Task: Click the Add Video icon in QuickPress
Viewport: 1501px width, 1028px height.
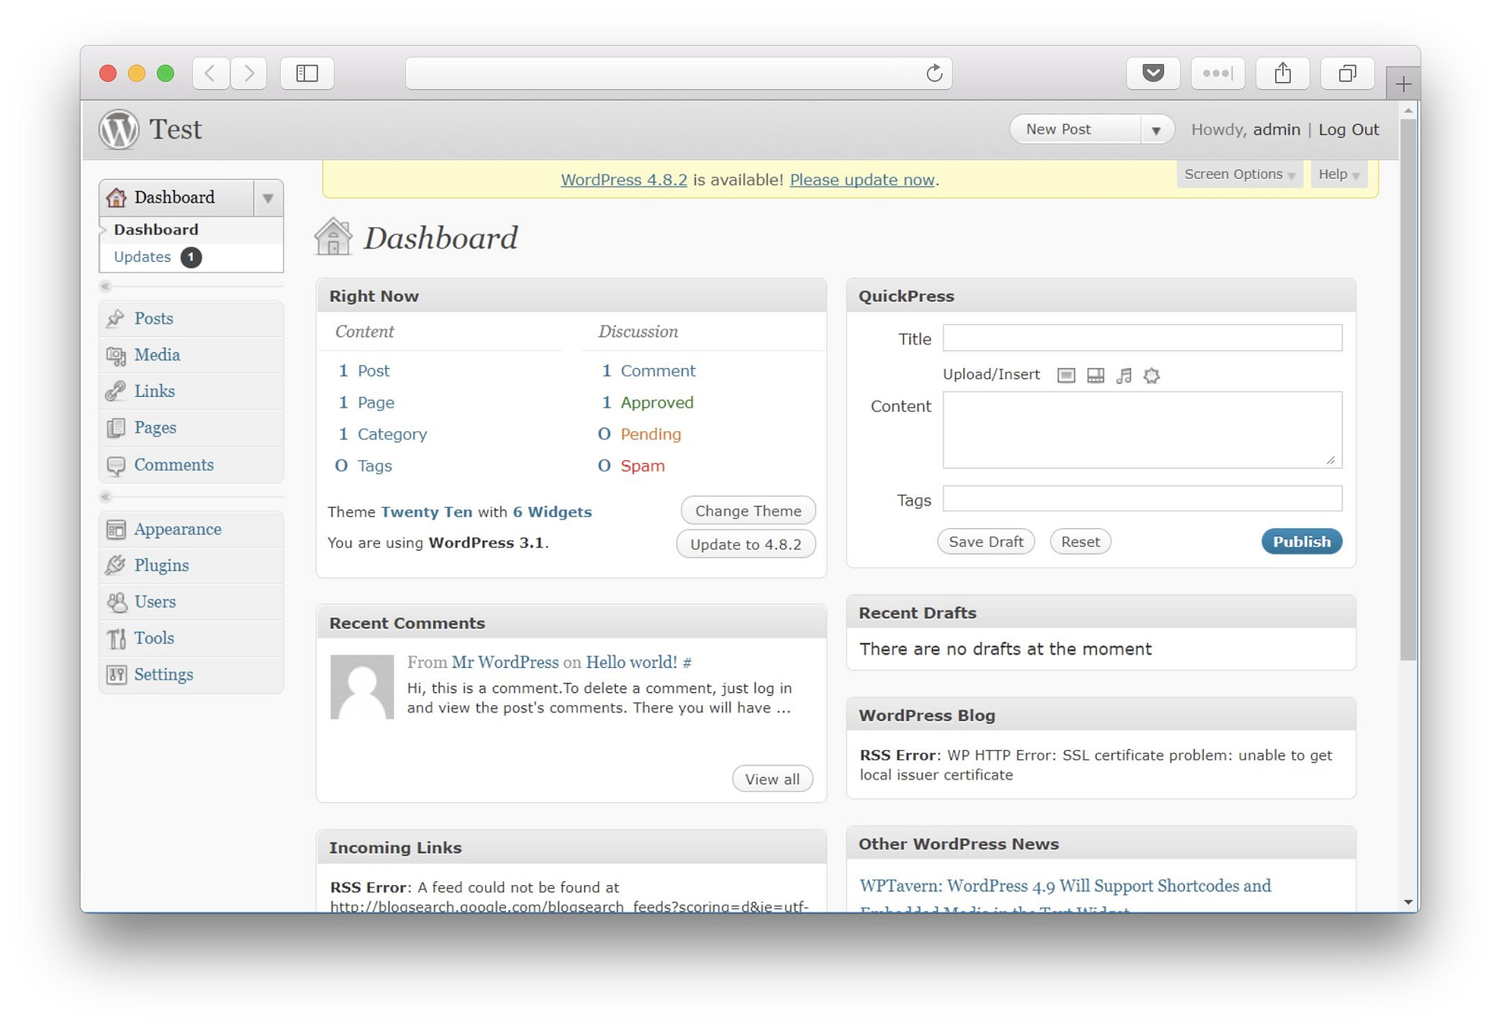Action: point(1095,376)
